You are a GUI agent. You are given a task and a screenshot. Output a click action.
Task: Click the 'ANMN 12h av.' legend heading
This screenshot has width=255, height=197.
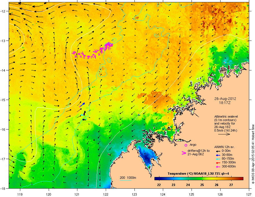[x=224, y=147]
